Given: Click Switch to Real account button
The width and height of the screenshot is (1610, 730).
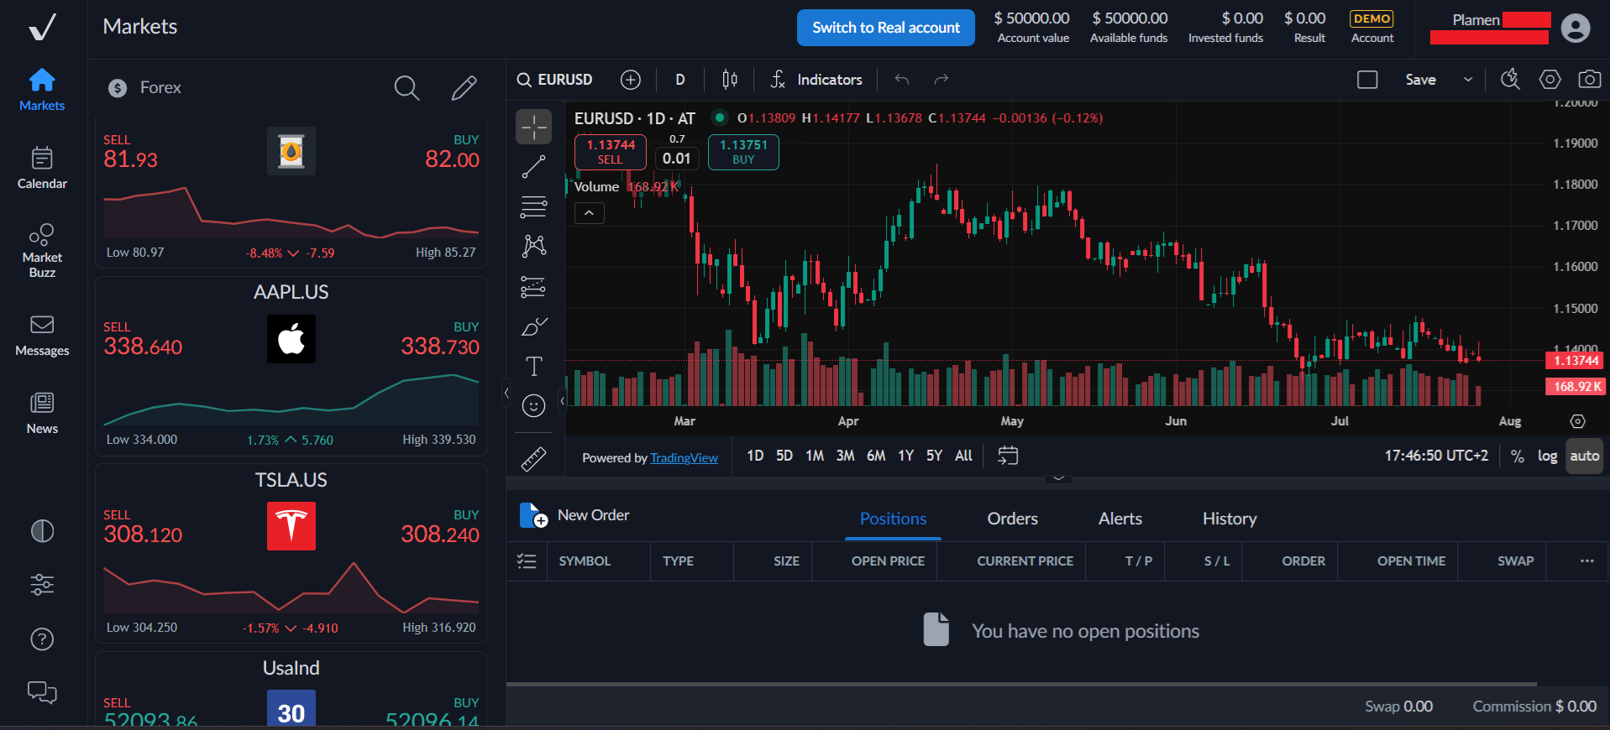Looking at the screenshot, I should pos(885,28).
